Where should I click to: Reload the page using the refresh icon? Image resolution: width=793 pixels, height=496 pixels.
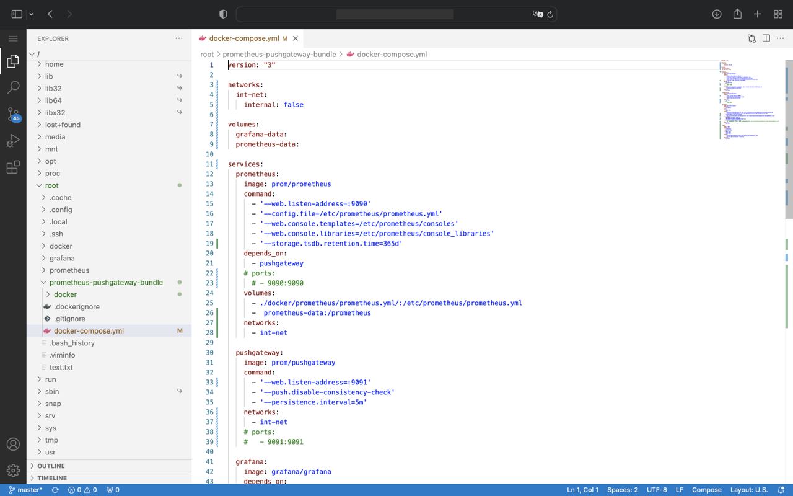point(550,14)
